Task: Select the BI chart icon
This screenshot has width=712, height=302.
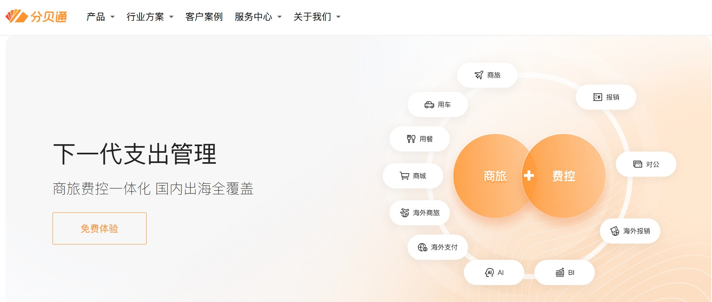Action: coord(560,273)
